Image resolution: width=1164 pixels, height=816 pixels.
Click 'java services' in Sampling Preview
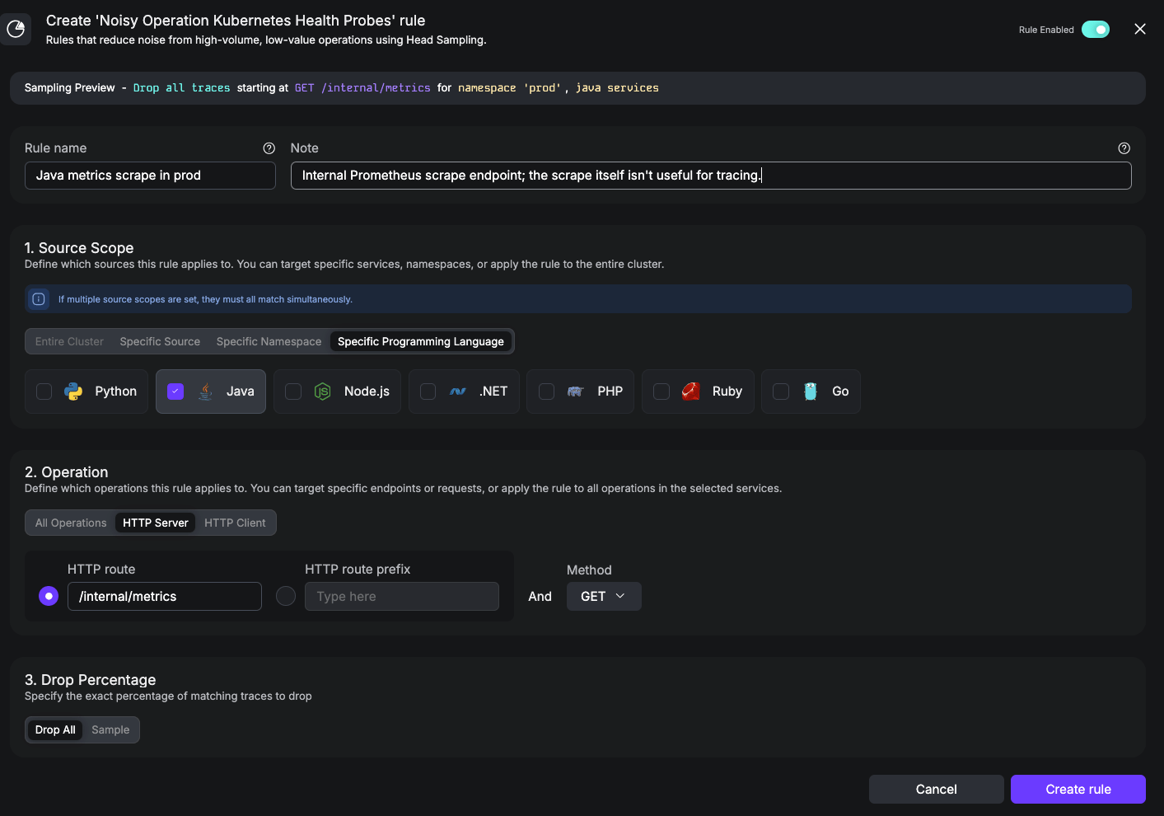point(617,88)
